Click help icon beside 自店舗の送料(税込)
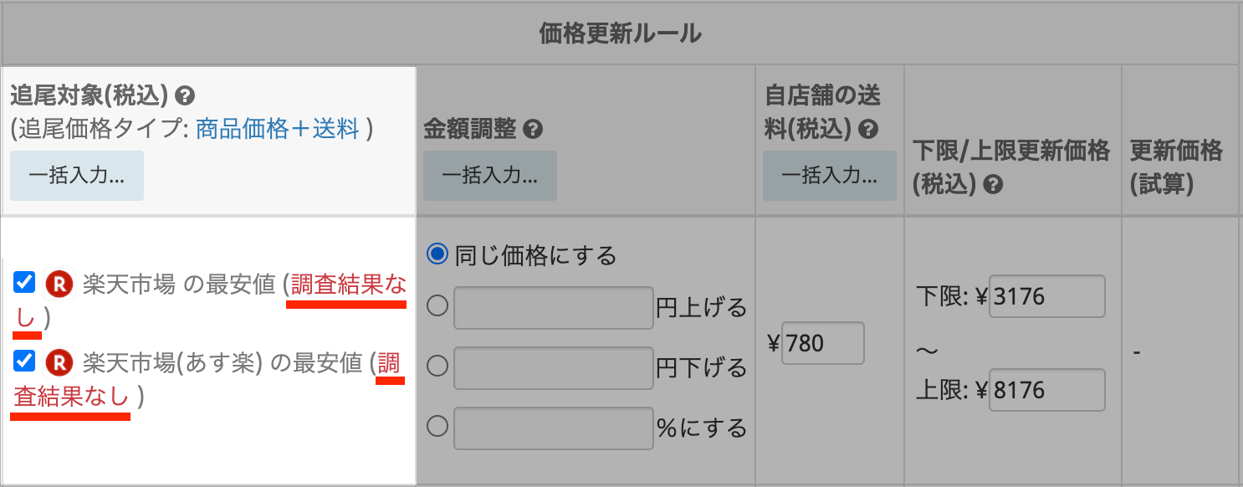The image size is (1243, 487). (868, 130)
